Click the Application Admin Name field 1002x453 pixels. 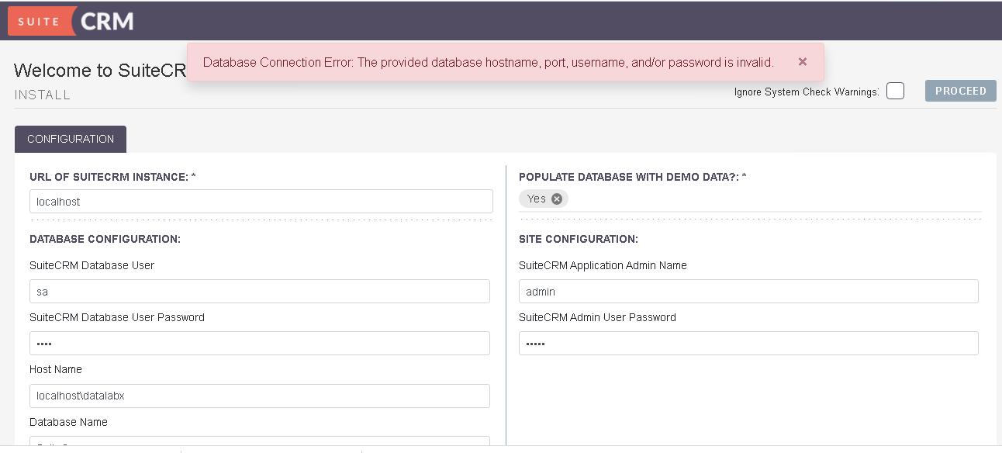pos(748,292)
